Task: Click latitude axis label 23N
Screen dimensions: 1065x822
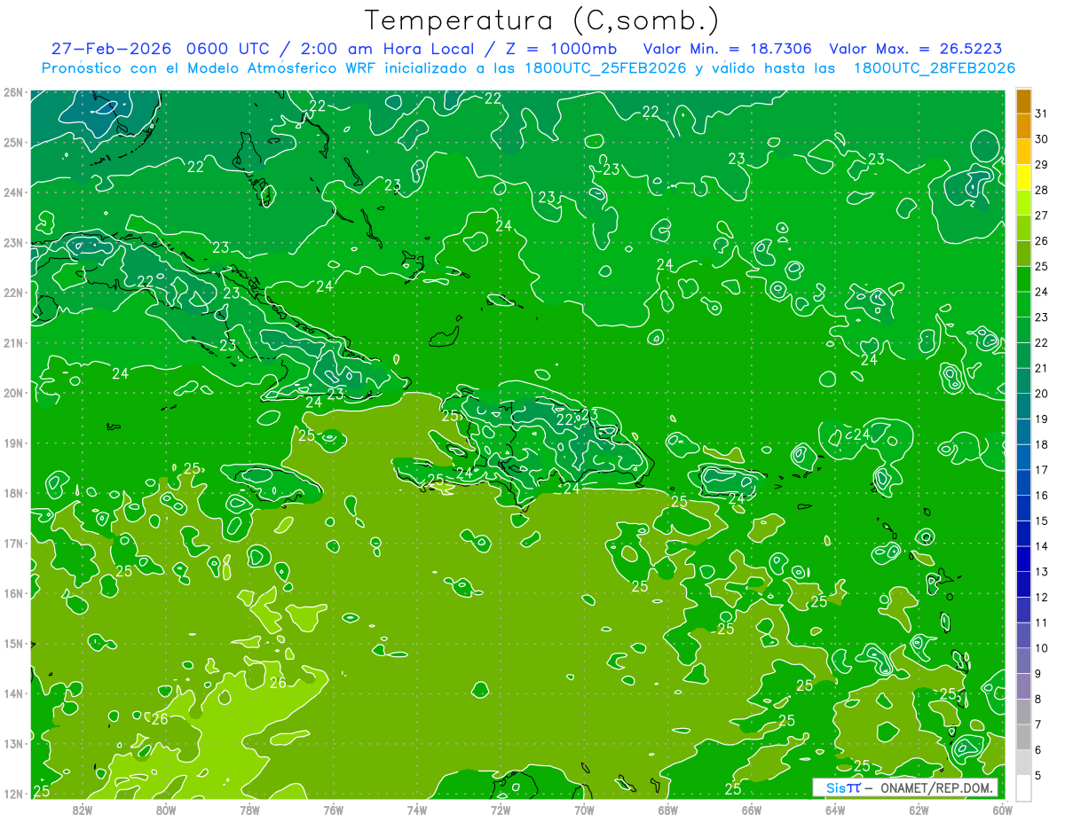Action: coord(12,242)
